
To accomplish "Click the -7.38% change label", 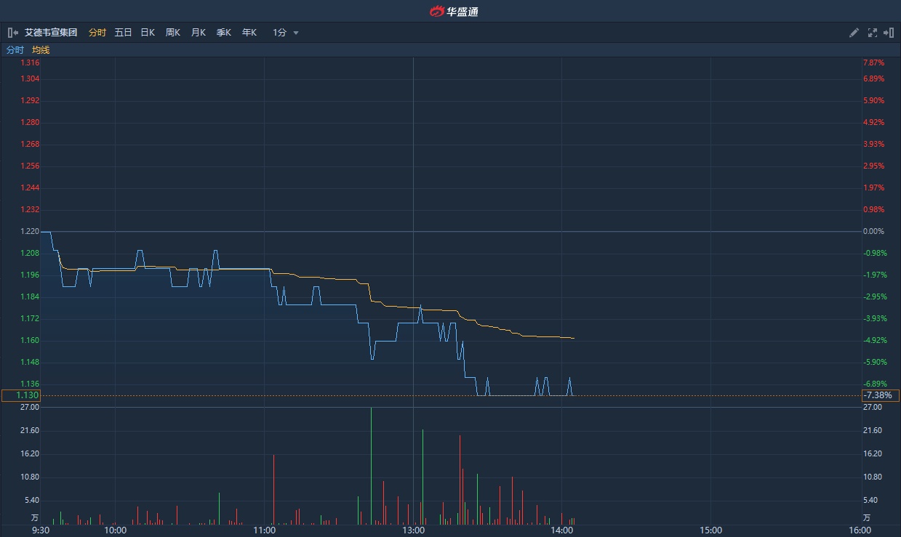I will (881, 395).
